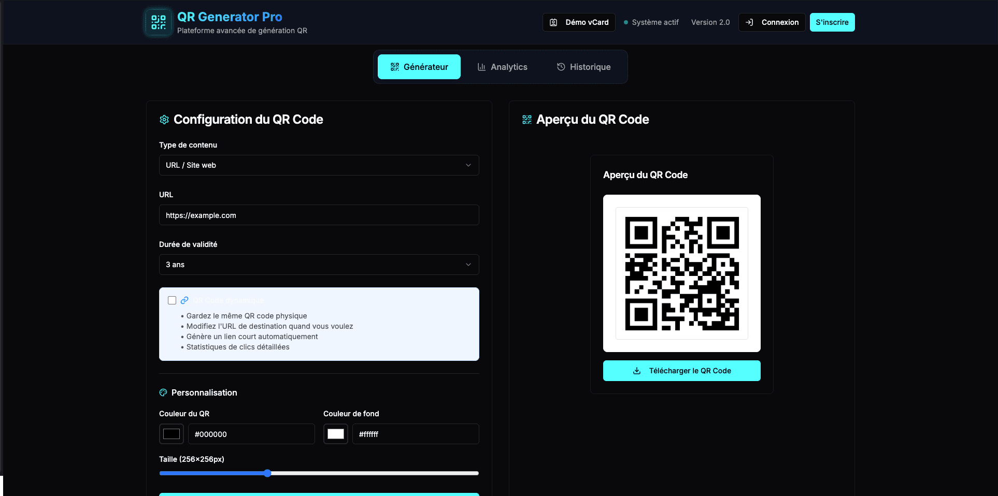Click the Taille size slider handle
Image resolution: width=998 pixels, height=496 pixels.
pos(267,473)
